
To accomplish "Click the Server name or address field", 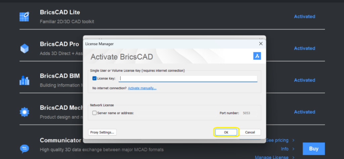I will [177, 113].
